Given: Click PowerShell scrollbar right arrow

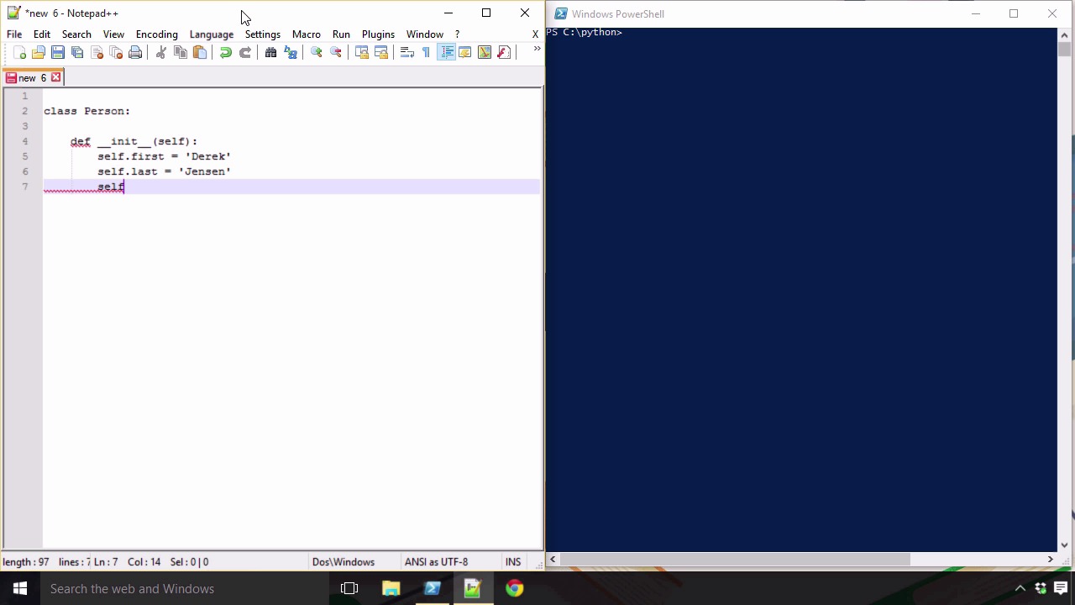Looking at the screenshot, I should point(1050,559).
